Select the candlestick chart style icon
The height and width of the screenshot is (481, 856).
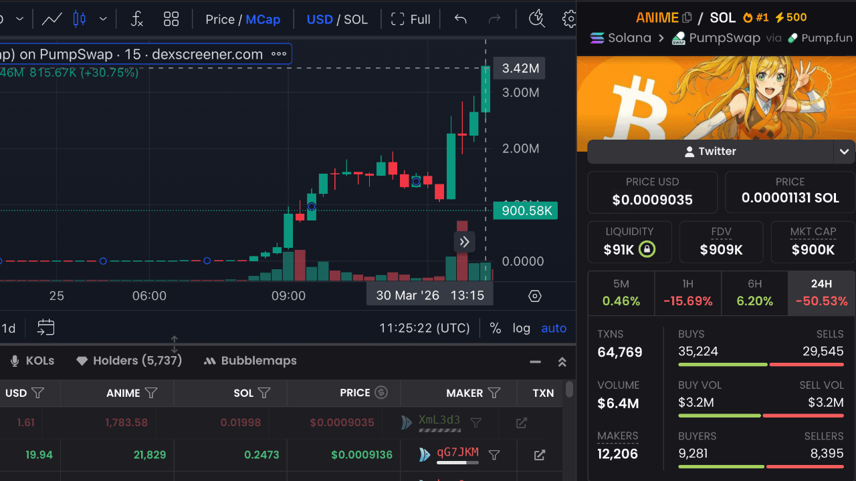(80, 19)
